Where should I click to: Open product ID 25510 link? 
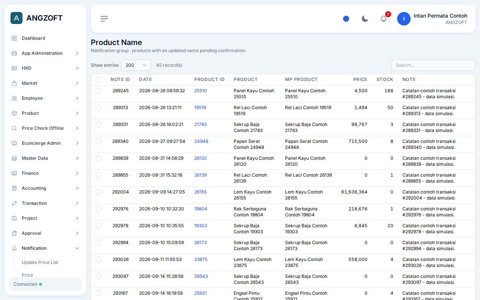201,91
